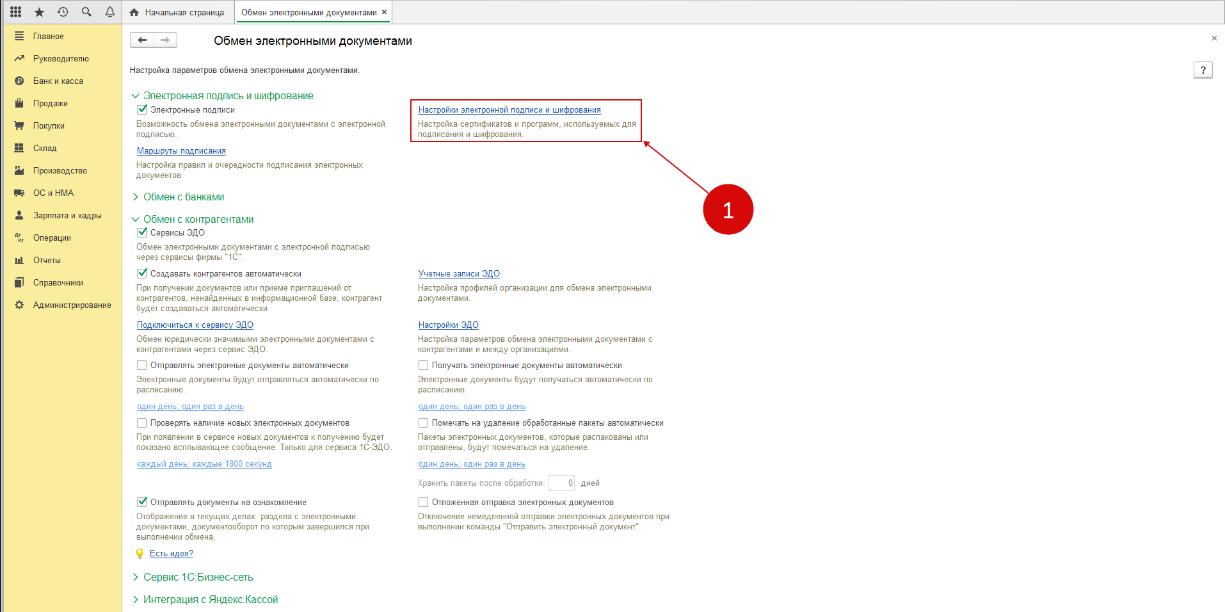Open Продажи menu section
This screenshot has height=612, width=1225.
pos(51,104)
